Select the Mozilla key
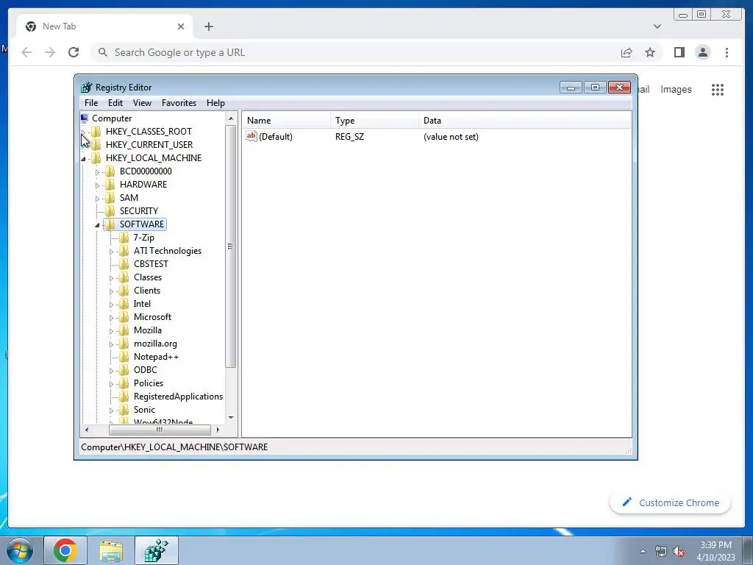Screen dimensions: 753x565 tap(147, 330)
